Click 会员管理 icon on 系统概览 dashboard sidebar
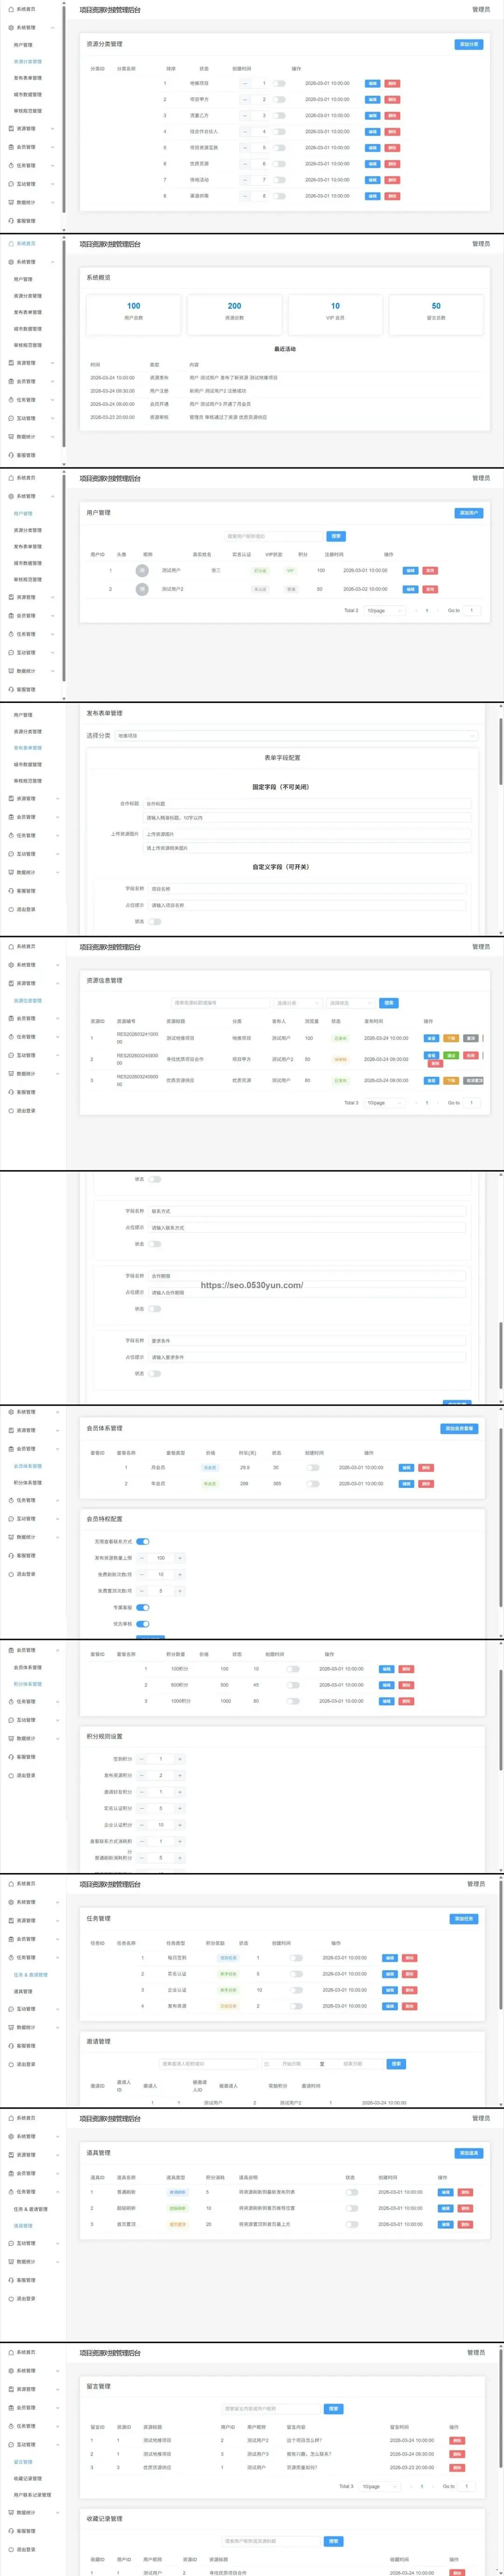The image size is (504, 2576). pyautogui.click(x=11, y=381)
